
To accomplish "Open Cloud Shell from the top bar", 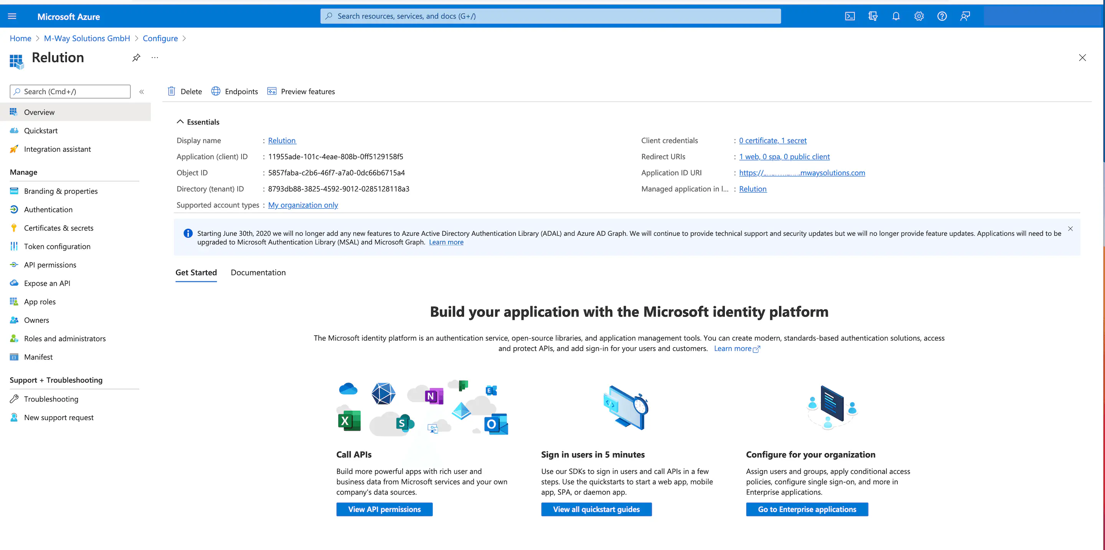I will click(850, 16).
